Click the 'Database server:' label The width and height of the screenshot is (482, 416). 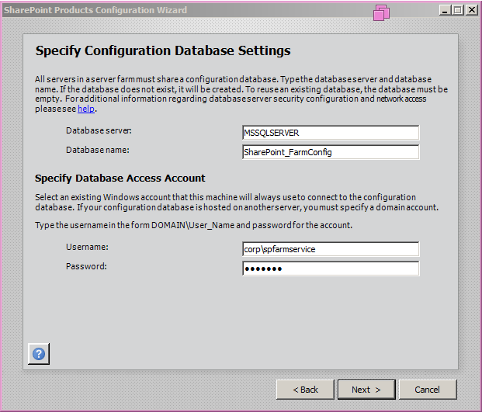pyautogui.click(x=99, y=130)
